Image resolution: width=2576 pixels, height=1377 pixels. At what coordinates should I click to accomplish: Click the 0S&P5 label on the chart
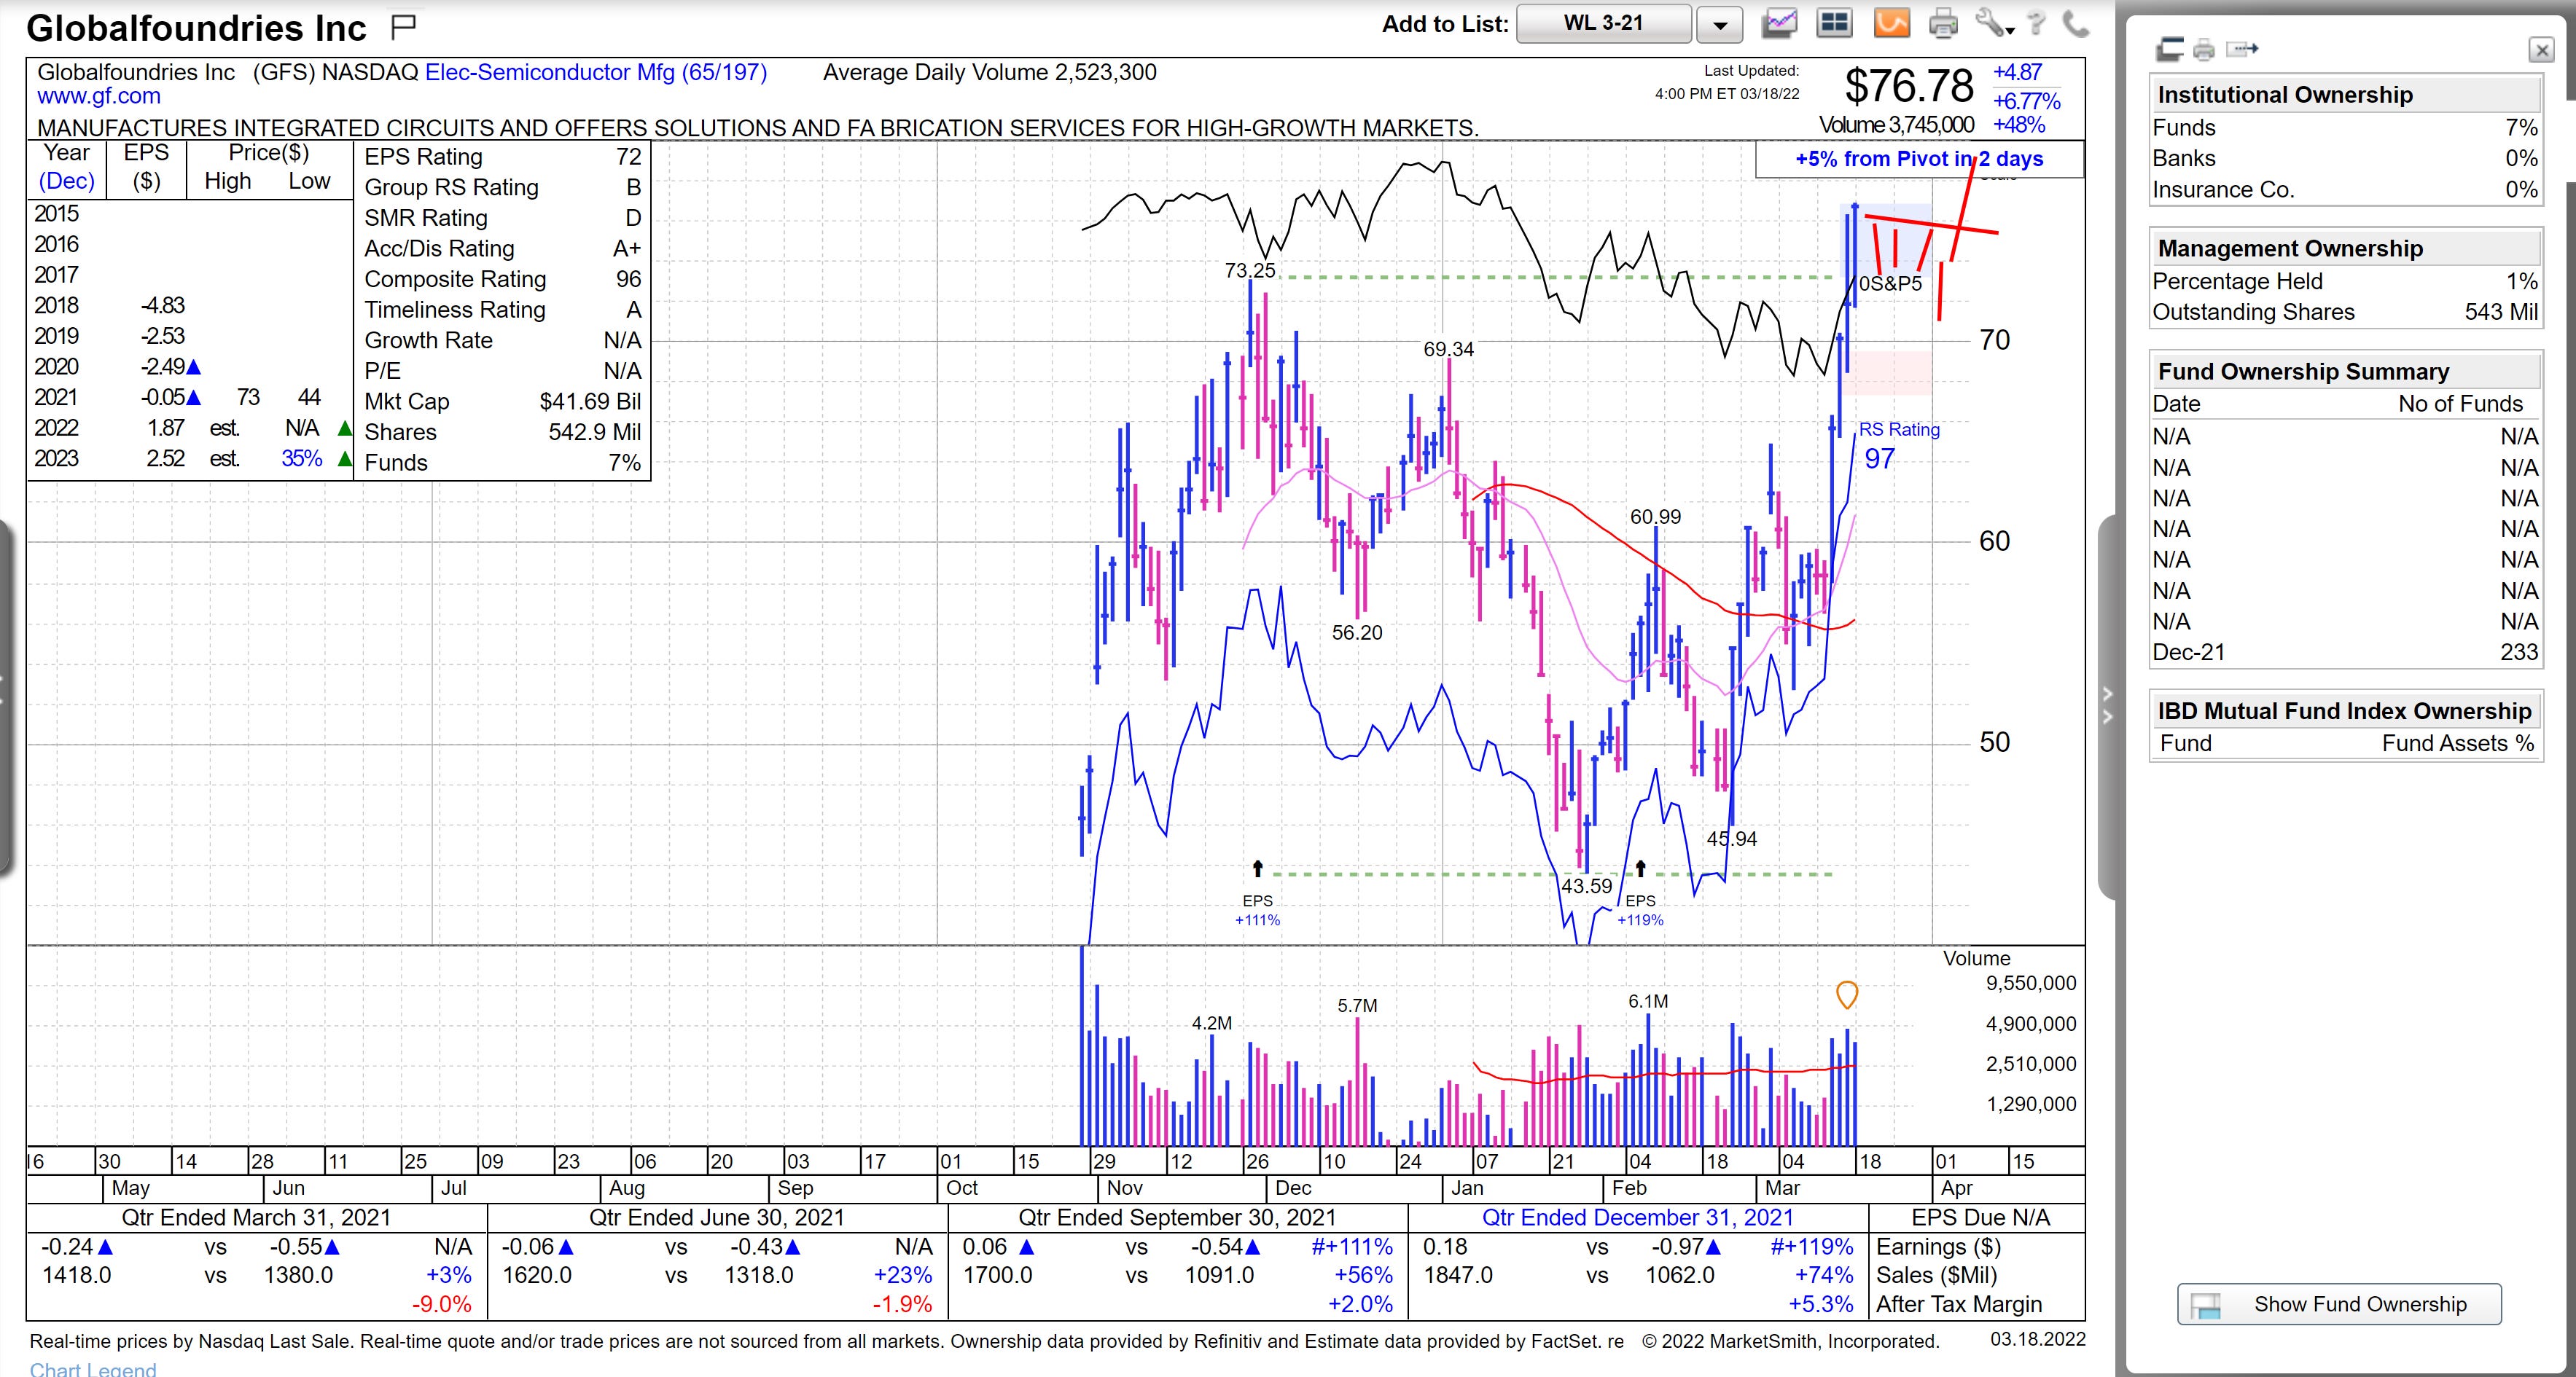click(1890, 285)
